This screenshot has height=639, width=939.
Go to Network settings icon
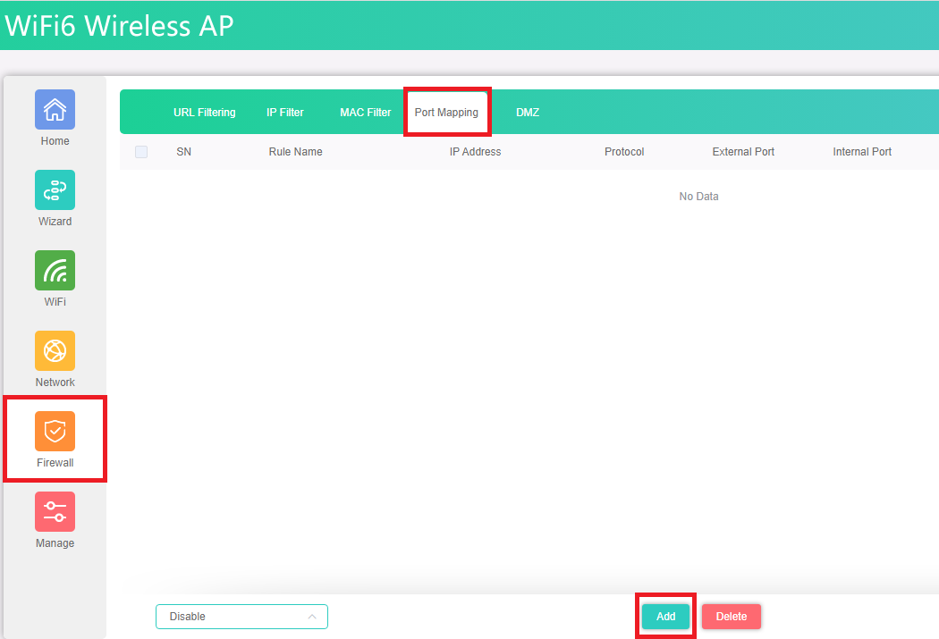point(55,351)
